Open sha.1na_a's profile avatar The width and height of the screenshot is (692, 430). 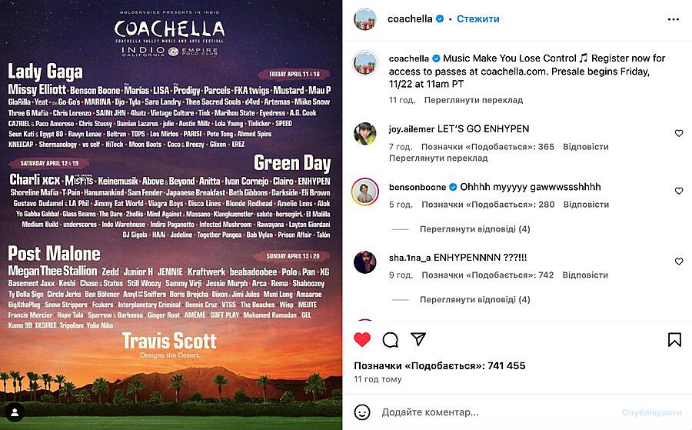(x=364, y=262)
